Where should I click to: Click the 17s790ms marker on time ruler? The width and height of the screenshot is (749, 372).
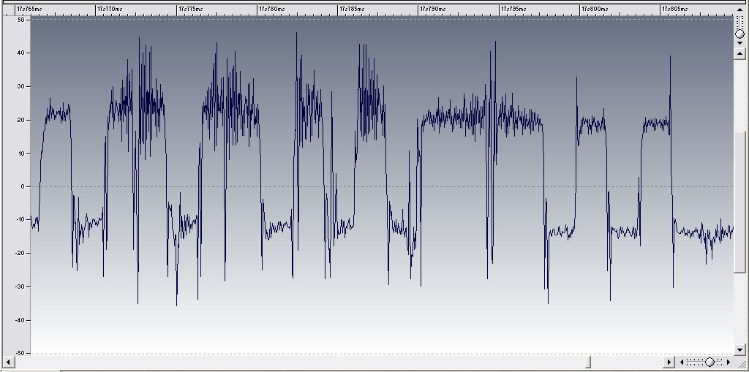pyautogui.click(x=433, y=9)
